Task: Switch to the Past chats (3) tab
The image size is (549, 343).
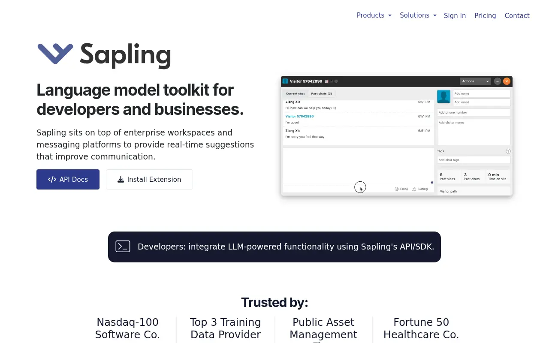Action: click(x=321, y=93)
